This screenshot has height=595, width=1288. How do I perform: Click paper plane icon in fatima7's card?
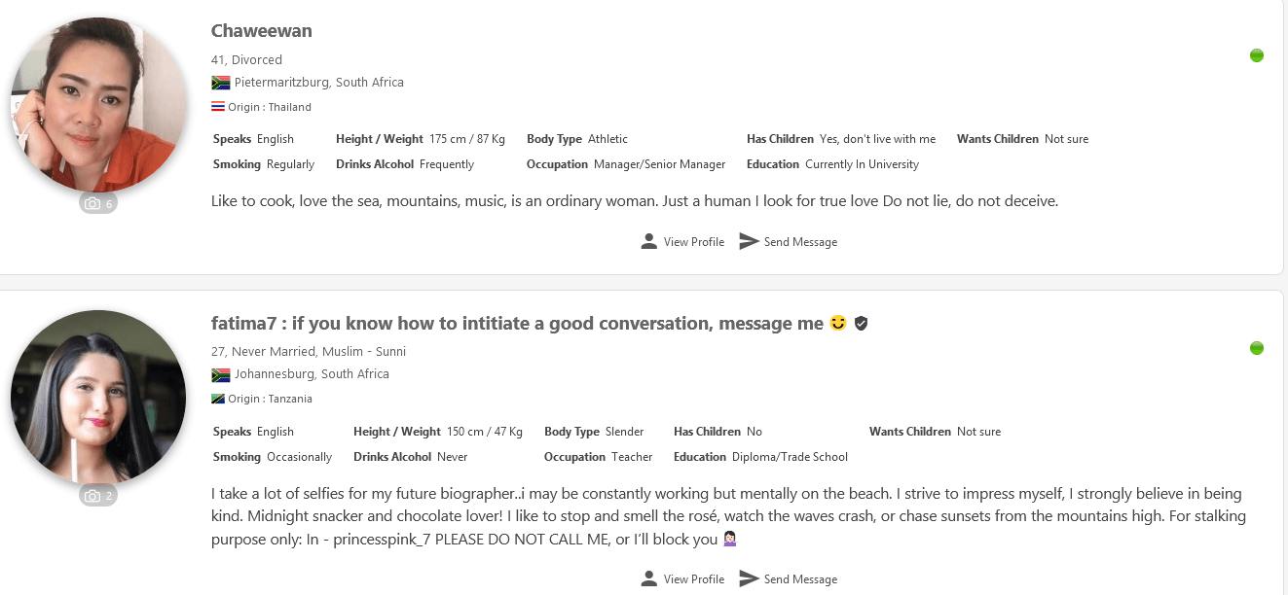pos(749,578)
